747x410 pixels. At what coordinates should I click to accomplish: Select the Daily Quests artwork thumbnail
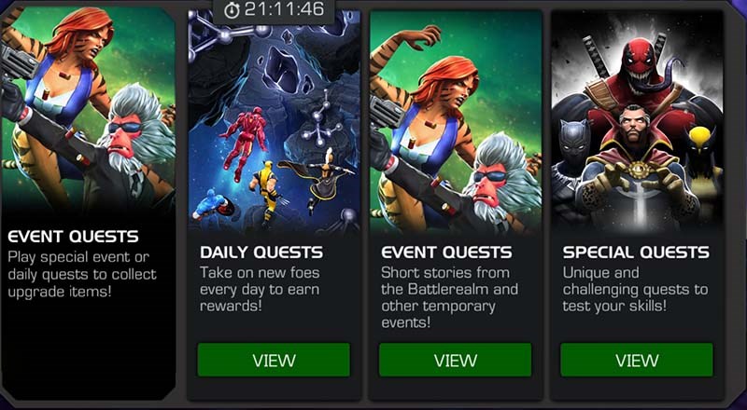coord(274,122)
